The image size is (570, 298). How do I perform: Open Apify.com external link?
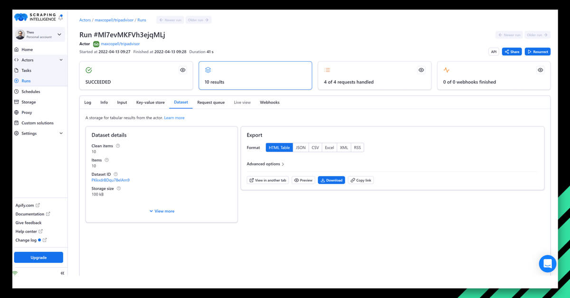click(x=28, y=205)
